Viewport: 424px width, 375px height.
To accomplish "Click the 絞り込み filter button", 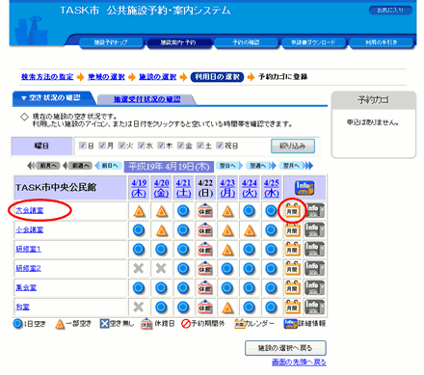I will click(293, 146).
